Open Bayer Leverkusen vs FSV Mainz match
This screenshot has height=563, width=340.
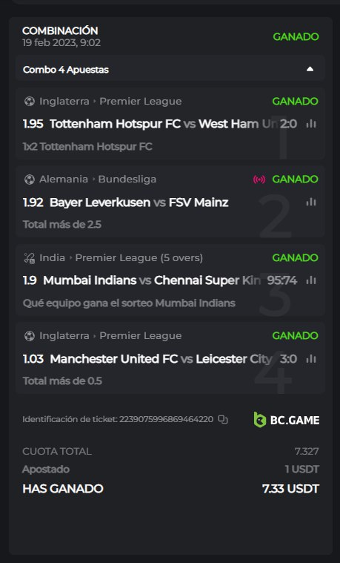(x=139, y=203)
